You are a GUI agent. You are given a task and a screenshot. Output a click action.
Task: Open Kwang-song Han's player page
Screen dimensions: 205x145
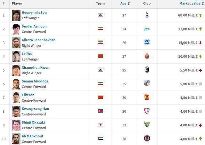[35, 109]
